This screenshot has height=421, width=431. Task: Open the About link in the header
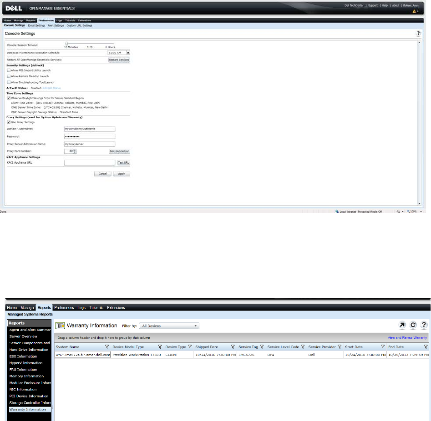[396, 5]
